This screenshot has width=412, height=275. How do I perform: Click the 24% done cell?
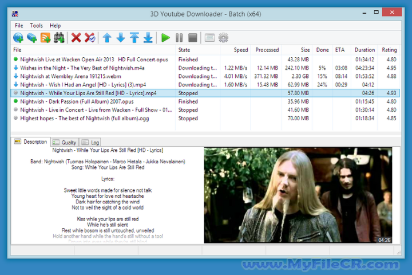[x=322, y=85]
